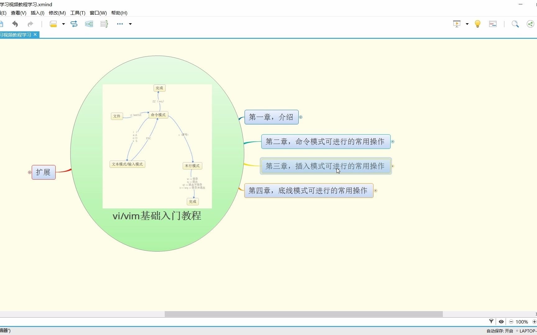Viewport: 537px width, 335px height.
Task: Open the 插入(I) menu
Action: [x=38, y=13]
